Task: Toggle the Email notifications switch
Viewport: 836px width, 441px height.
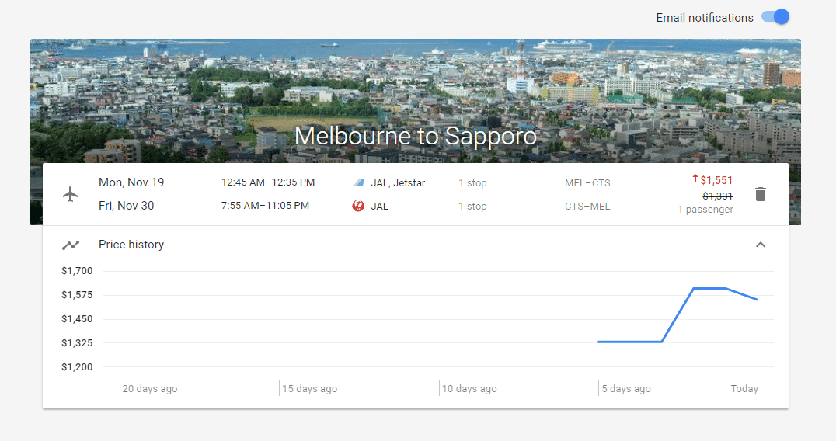Action: [x=775, y=16]
